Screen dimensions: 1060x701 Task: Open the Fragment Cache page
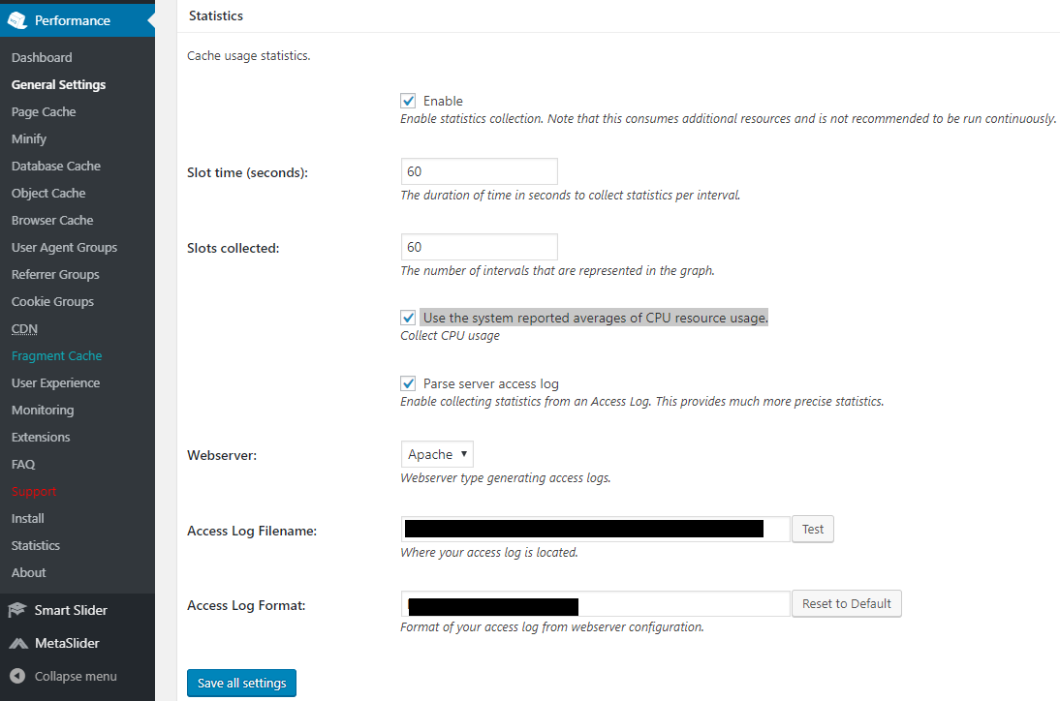(x=56, y=356)
